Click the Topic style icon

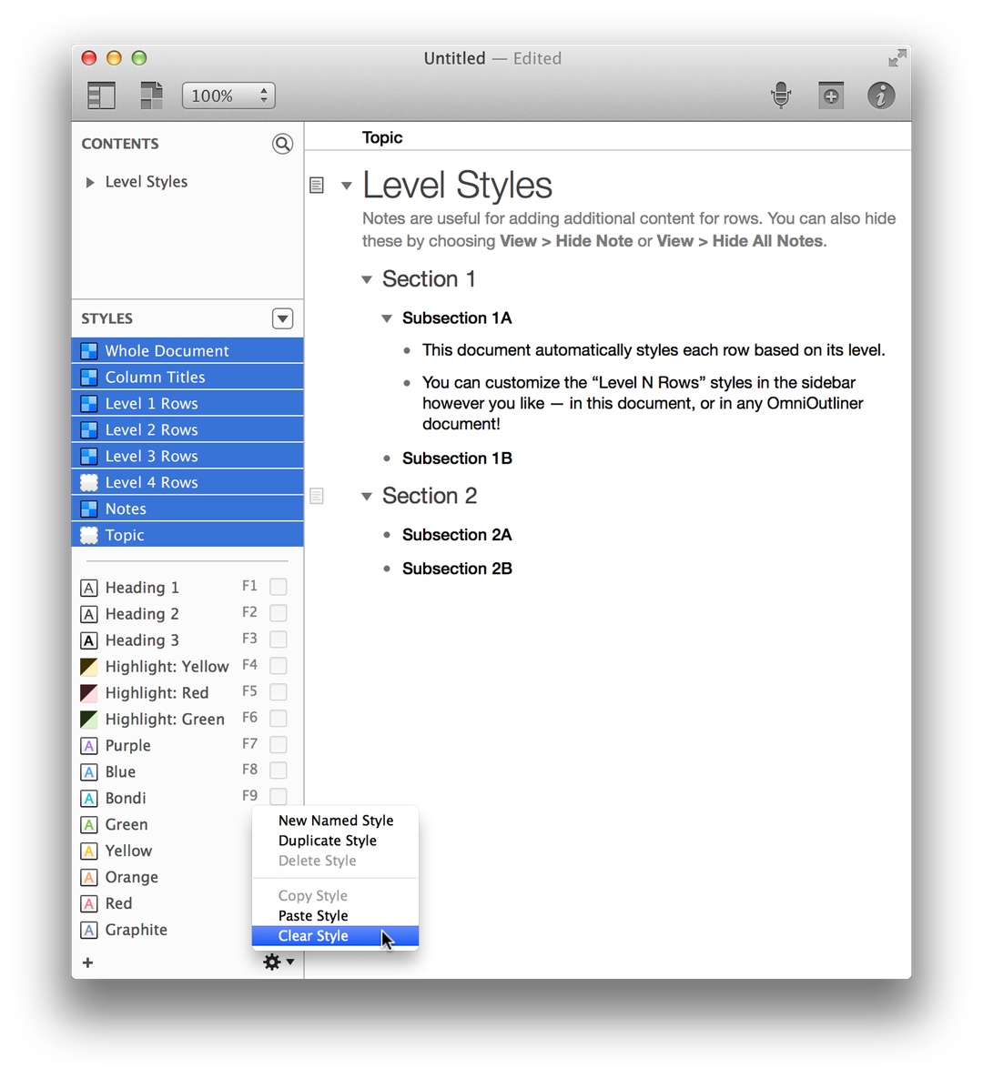tap(89, 535)
